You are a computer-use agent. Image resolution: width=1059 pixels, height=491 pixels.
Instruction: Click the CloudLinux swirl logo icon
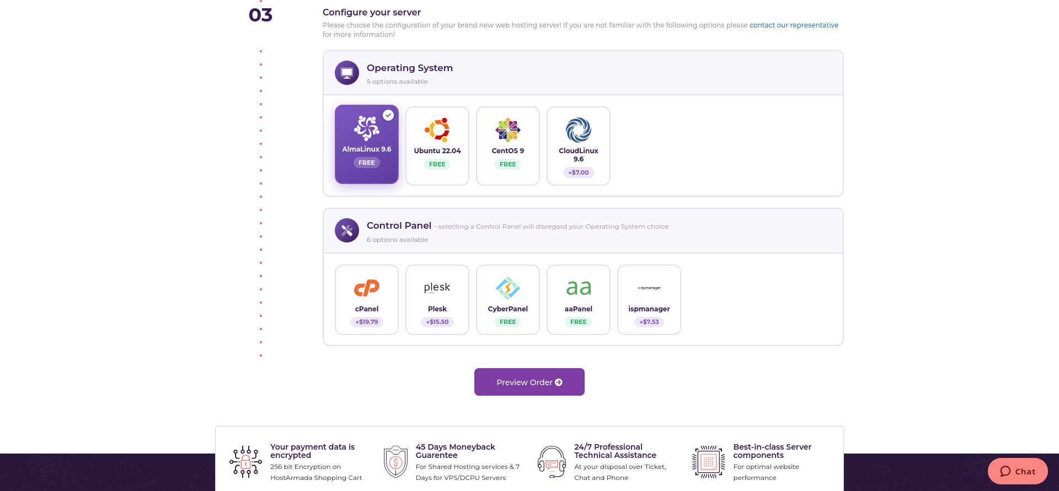[579, 130]
